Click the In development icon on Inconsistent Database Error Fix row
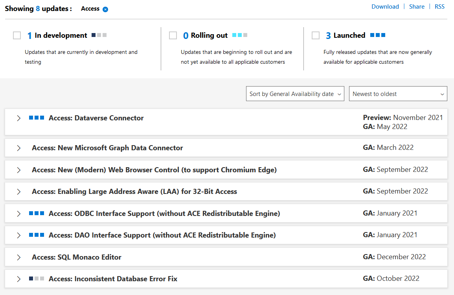This screenshot has height=295, width=454. [37, 278]
